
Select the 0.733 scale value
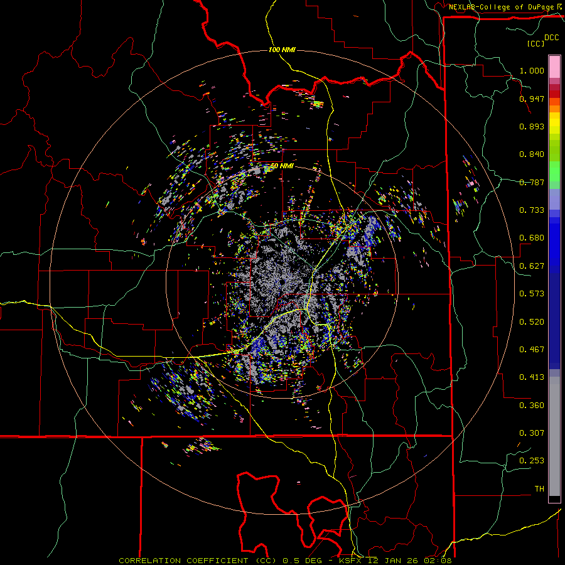pos(532,210)
